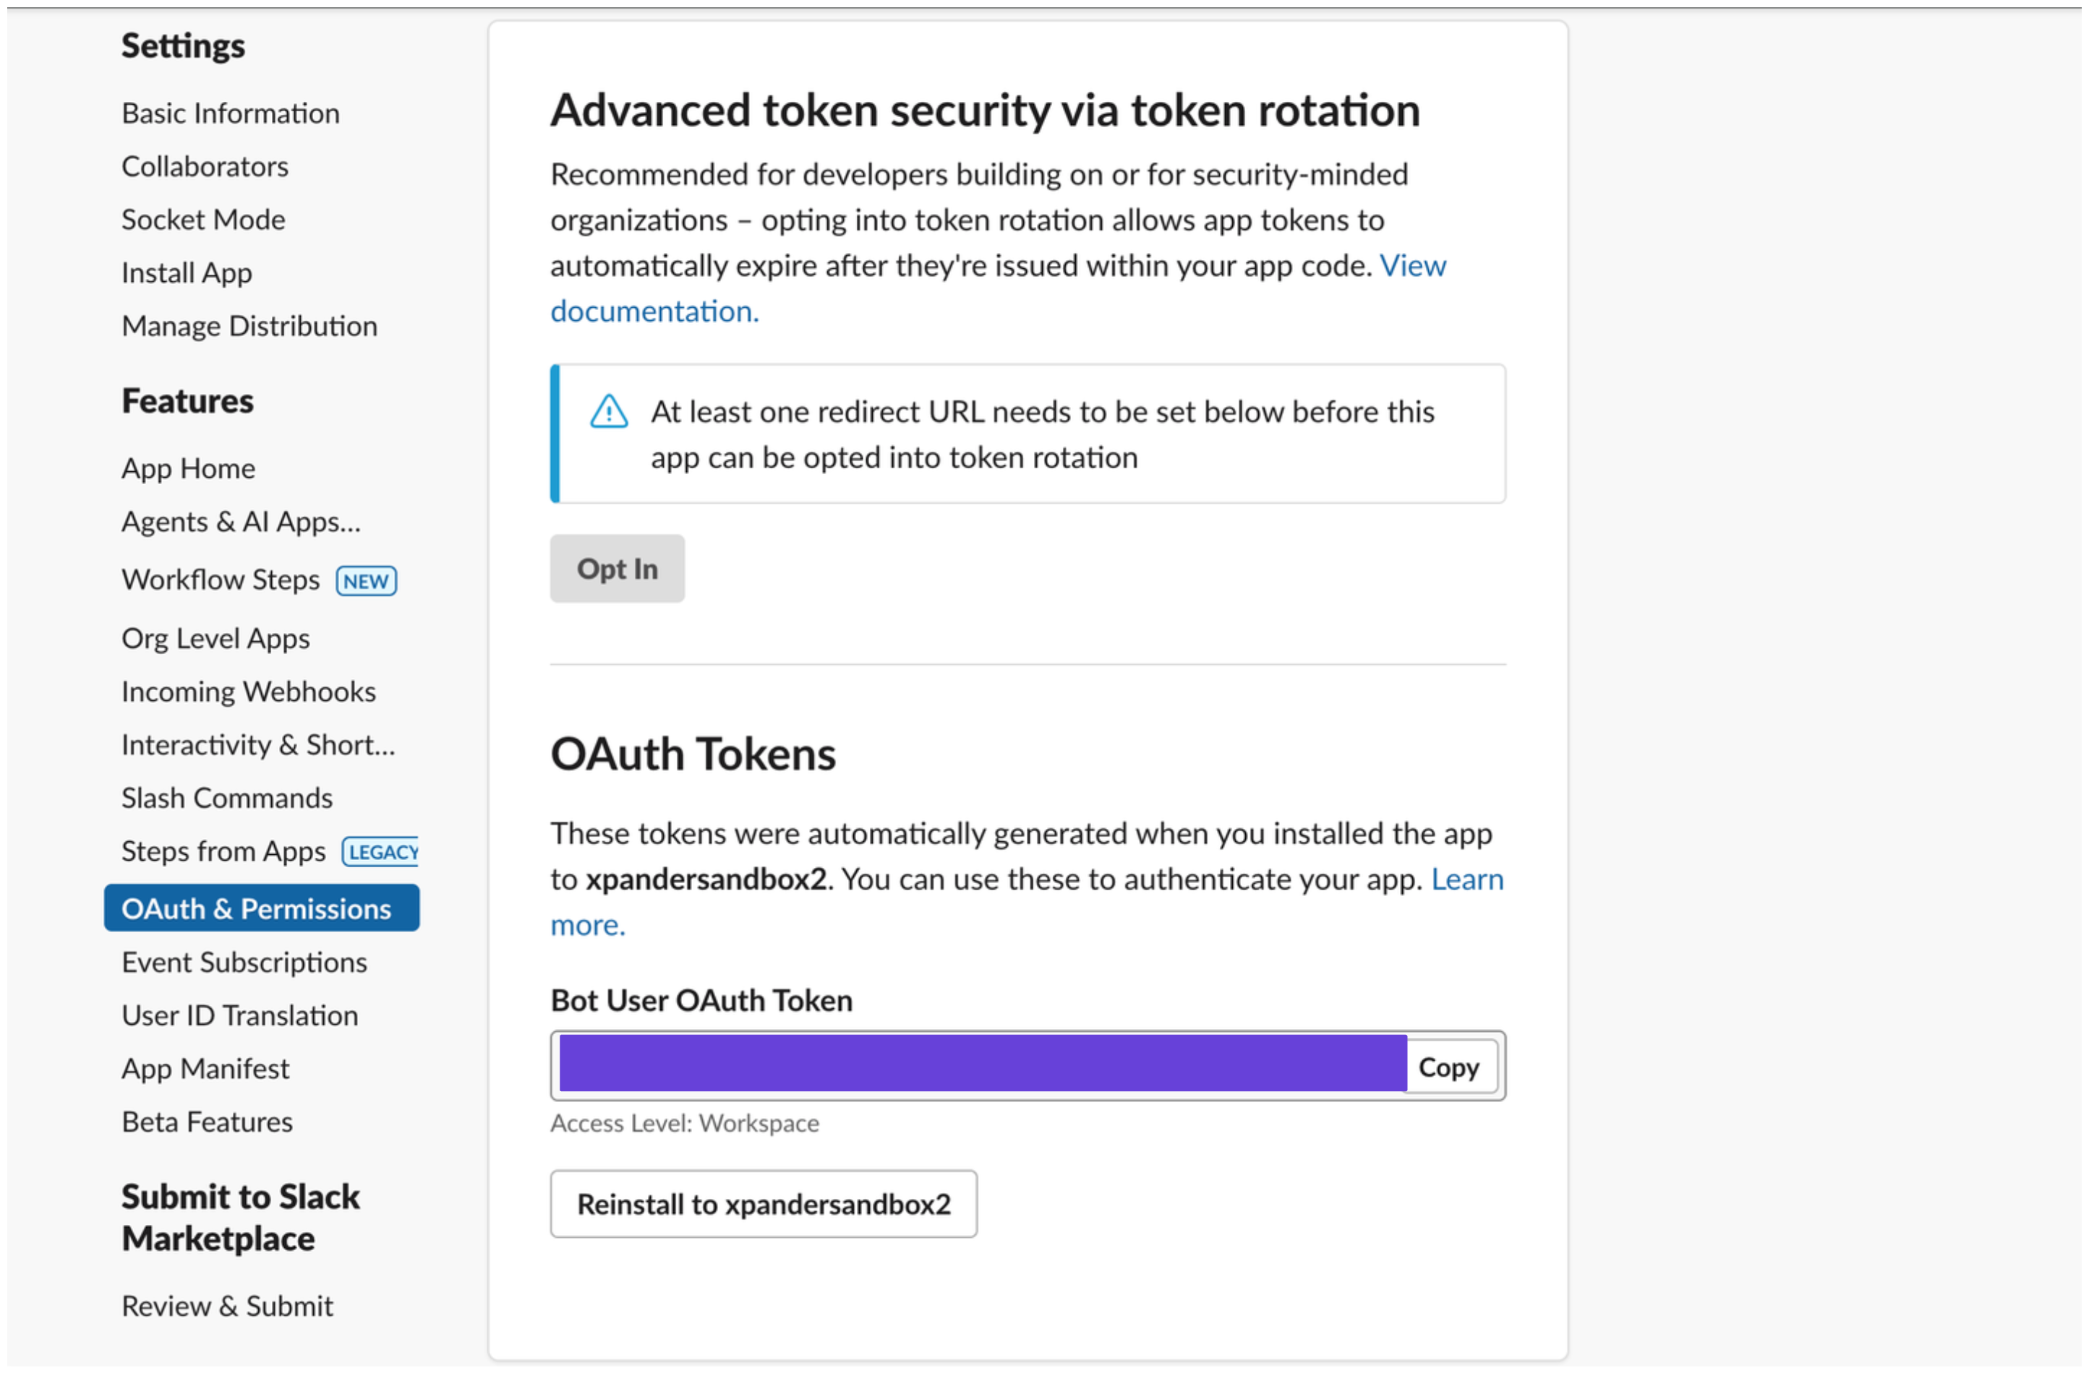Image resolution: width=2089 pixels, height=1373 pixels.
Task: Go to Slash Commands page
Action: click(x=226, y=799)
